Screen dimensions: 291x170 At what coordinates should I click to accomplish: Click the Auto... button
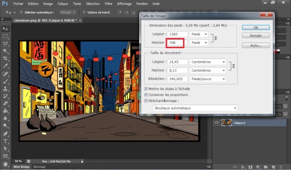(256, 45)
